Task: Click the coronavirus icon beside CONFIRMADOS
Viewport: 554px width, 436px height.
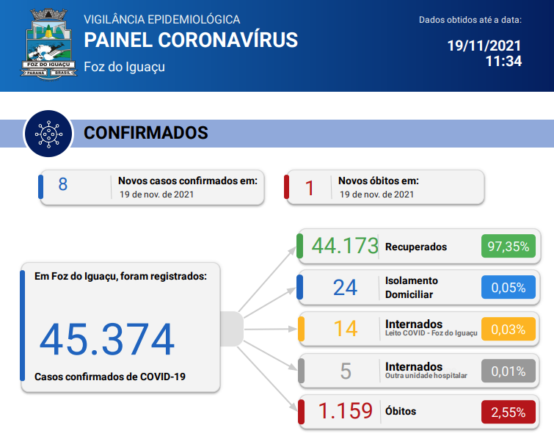Action: pyautogui.click(x=48, y=134)
